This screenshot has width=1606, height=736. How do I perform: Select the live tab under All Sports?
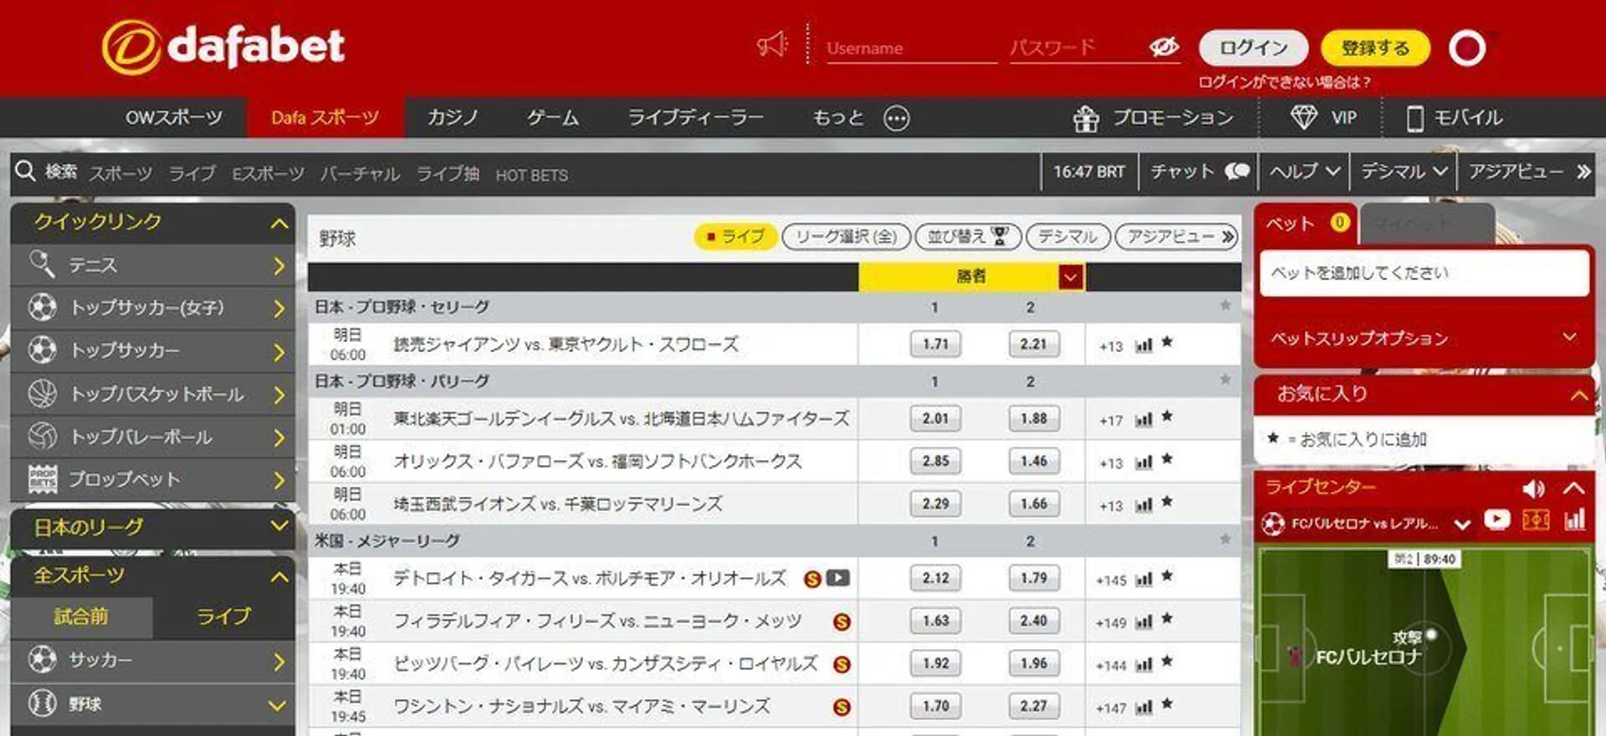[x=223, y=617]
